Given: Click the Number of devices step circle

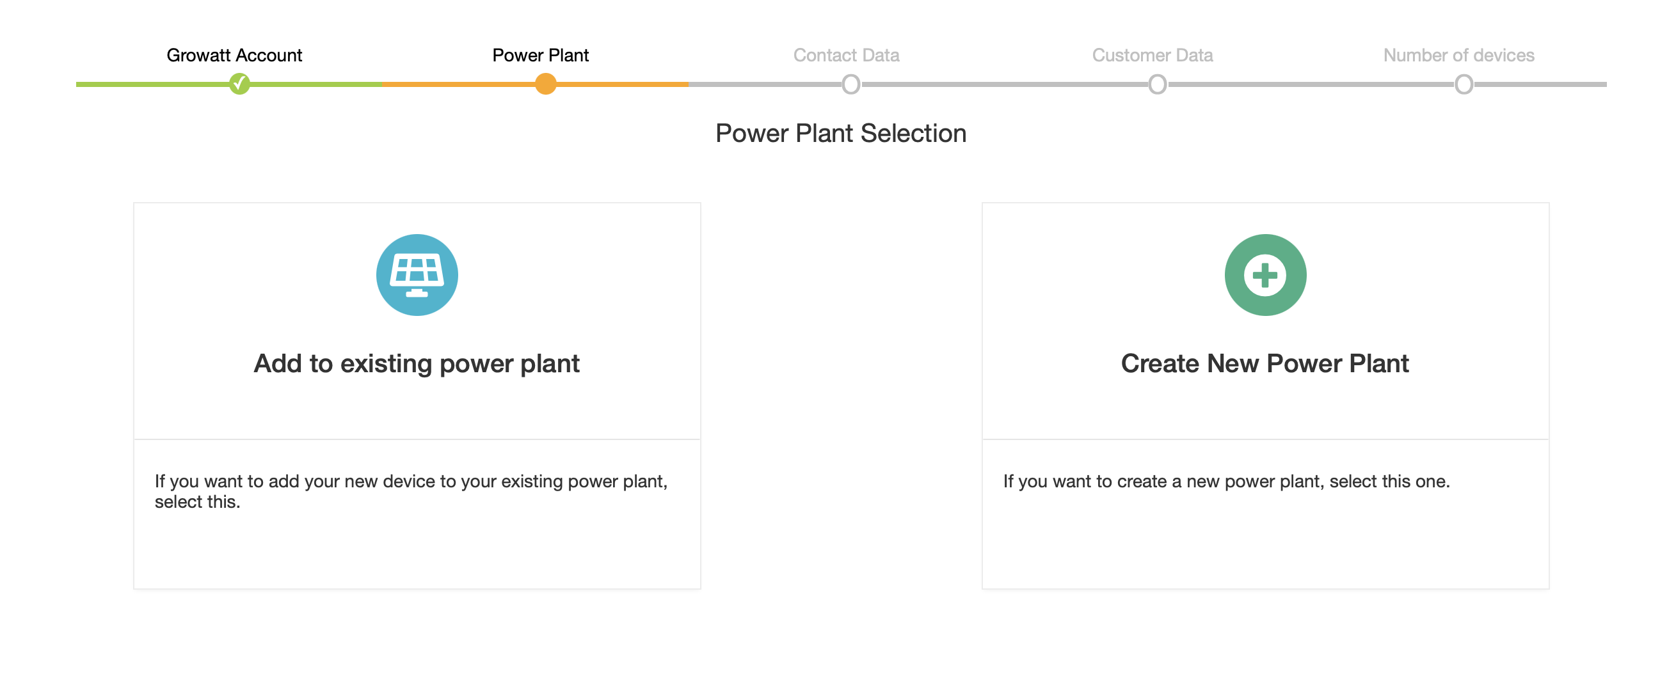Looking at the screenshot, I should click(x=1463, y=84).
